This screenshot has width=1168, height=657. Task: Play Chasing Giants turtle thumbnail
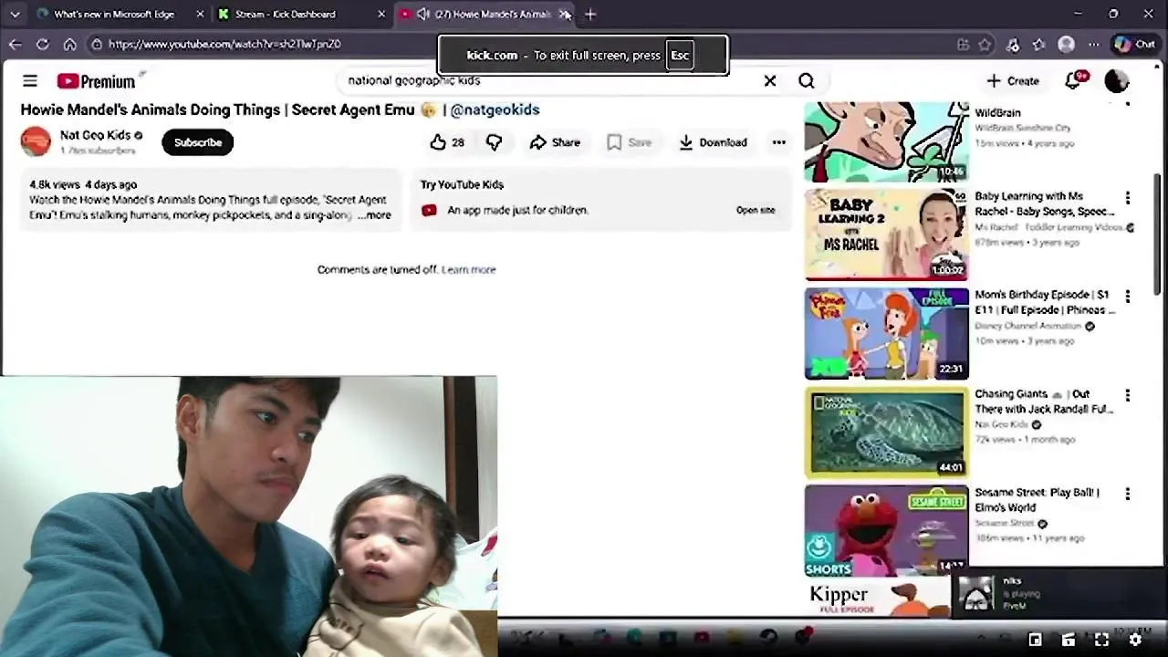pos(886,432)
